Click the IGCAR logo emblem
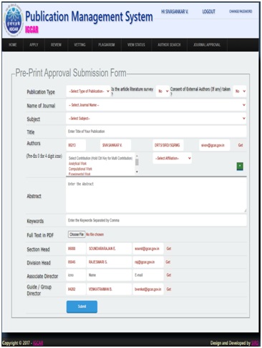The height and width of the screenshot is (348, 262). pyautogui.click(x=14, y=21)
